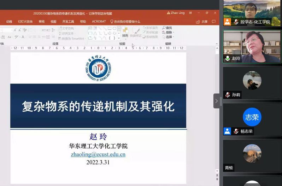Select the right brace shape
This screenshot has height=186, width=282.
click(114, 38)
